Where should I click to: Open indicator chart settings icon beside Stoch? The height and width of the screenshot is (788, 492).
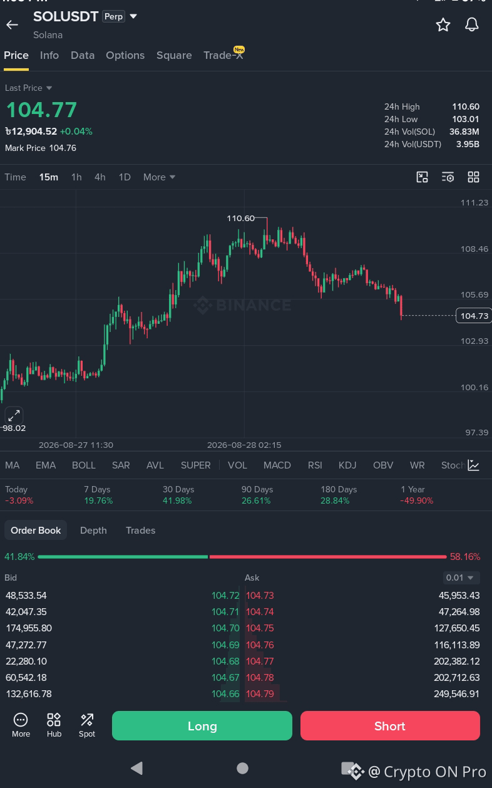474,465
